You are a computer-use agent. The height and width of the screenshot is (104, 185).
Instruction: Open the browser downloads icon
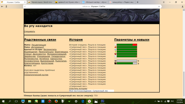(x=182, y=7)
